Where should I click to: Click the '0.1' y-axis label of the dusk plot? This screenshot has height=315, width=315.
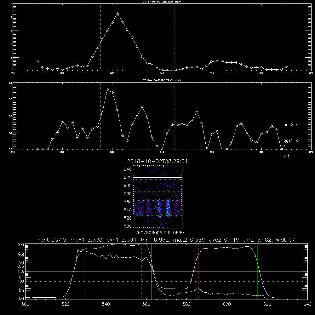[x=10, y=133]
